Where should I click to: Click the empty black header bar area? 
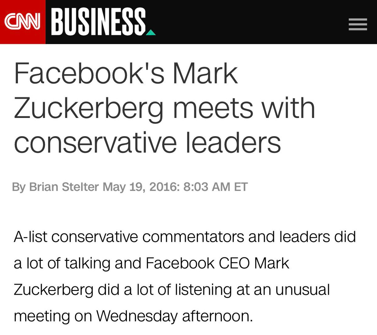[x=251, y=22]
